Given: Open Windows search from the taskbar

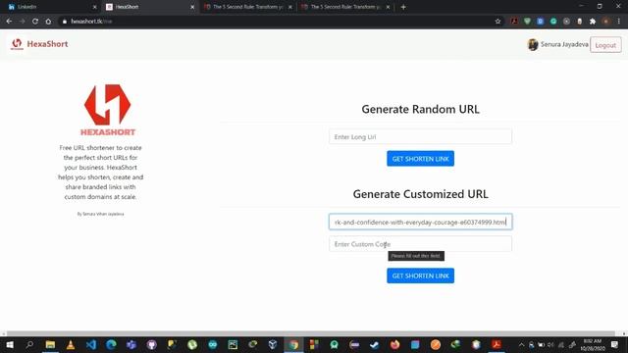Looking at the screenshot, I should (x=29, y=344).
